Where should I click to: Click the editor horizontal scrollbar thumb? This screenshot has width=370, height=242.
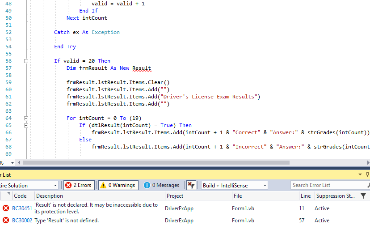(x=156, y=163)
